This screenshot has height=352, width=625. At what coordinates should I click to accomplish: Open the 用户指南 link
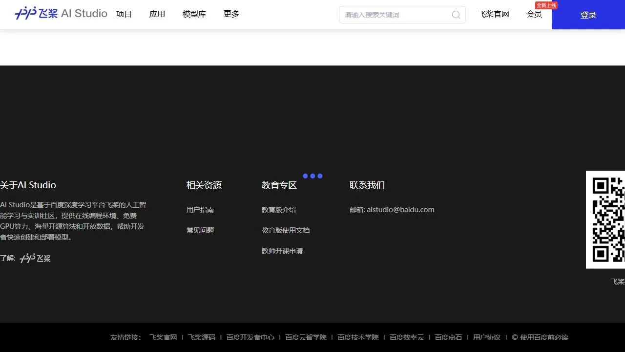click(x=200, y=210)
